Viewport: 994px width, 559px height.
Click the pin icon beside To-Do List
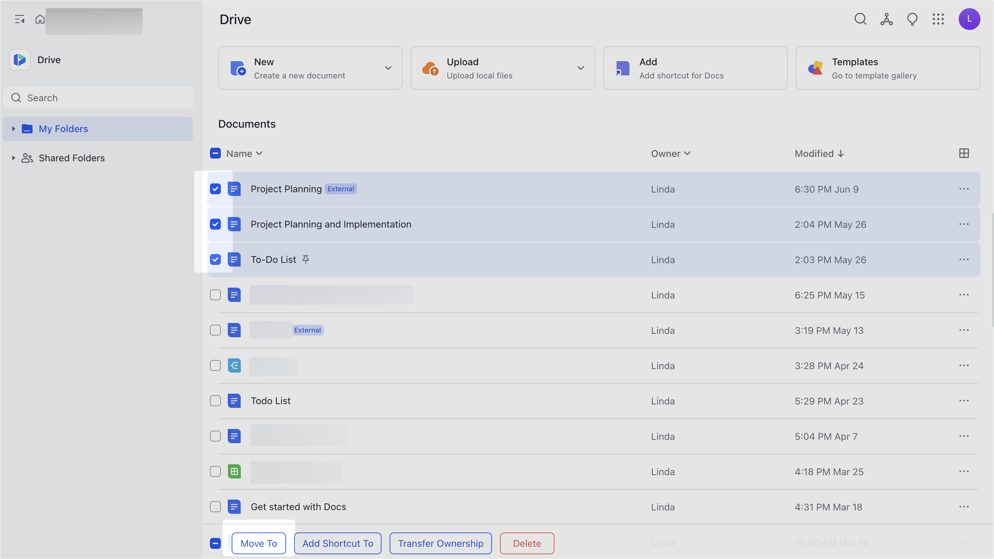(306, 259)
